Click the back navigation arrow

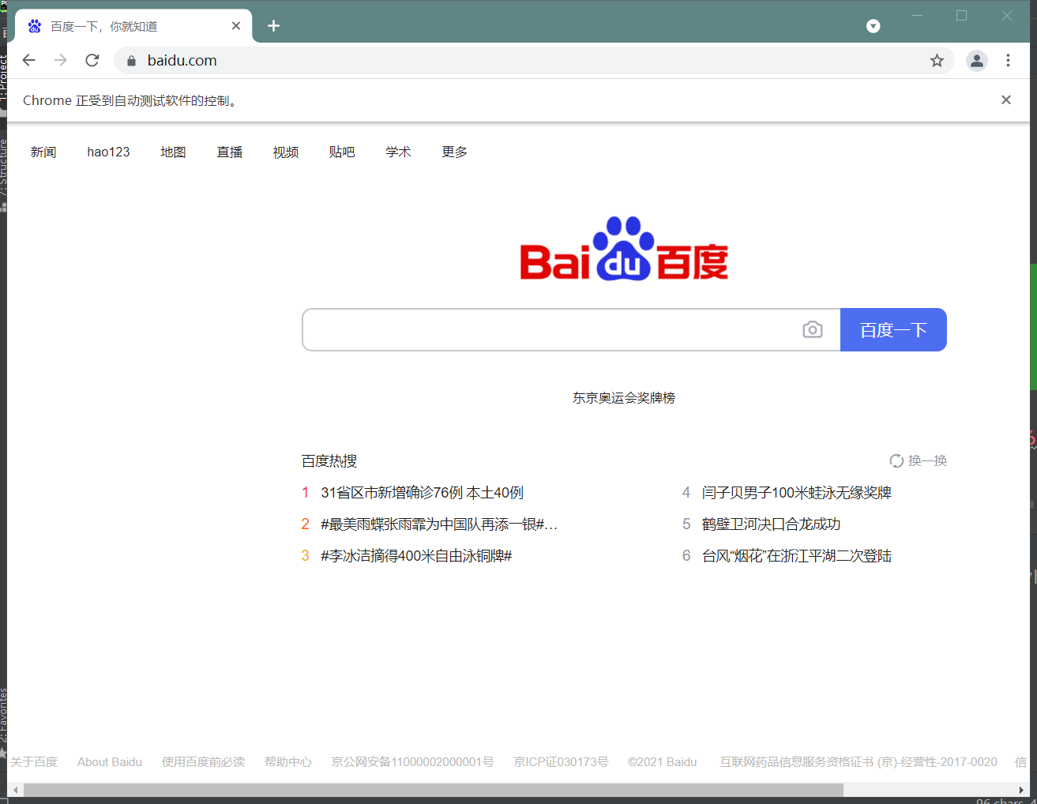[x=29, y=60]
